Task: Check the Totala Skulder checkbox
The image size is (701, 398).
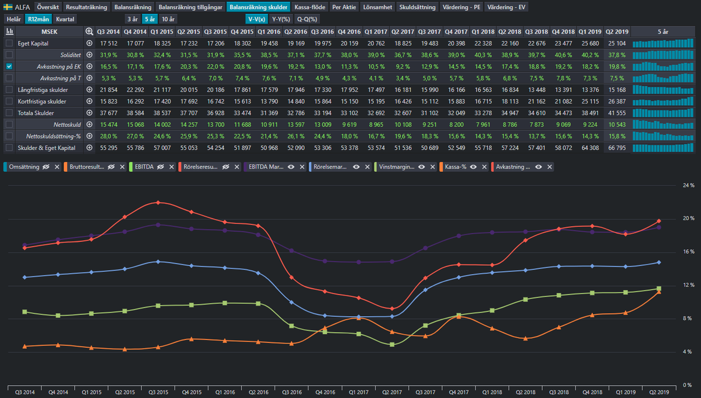Action: click(x=9, y=112)
